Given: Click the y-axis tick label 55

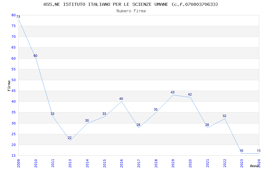Looking at the screenshot, I should coord(13,69).
